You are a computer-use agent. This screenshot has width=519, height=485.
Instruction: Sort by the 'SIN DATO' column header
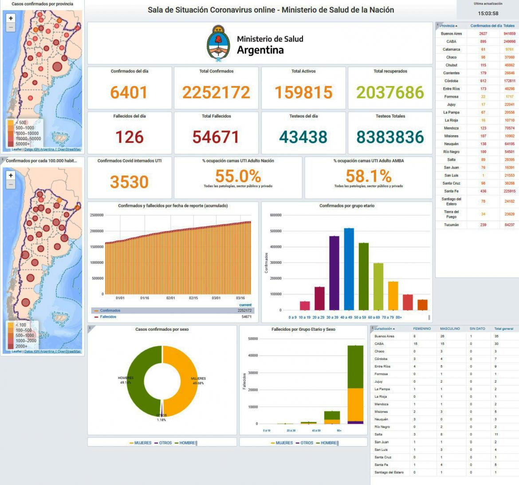coord(477,329)
